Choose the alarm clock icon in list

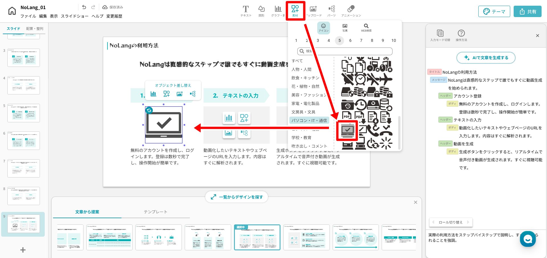coord(360,79)
